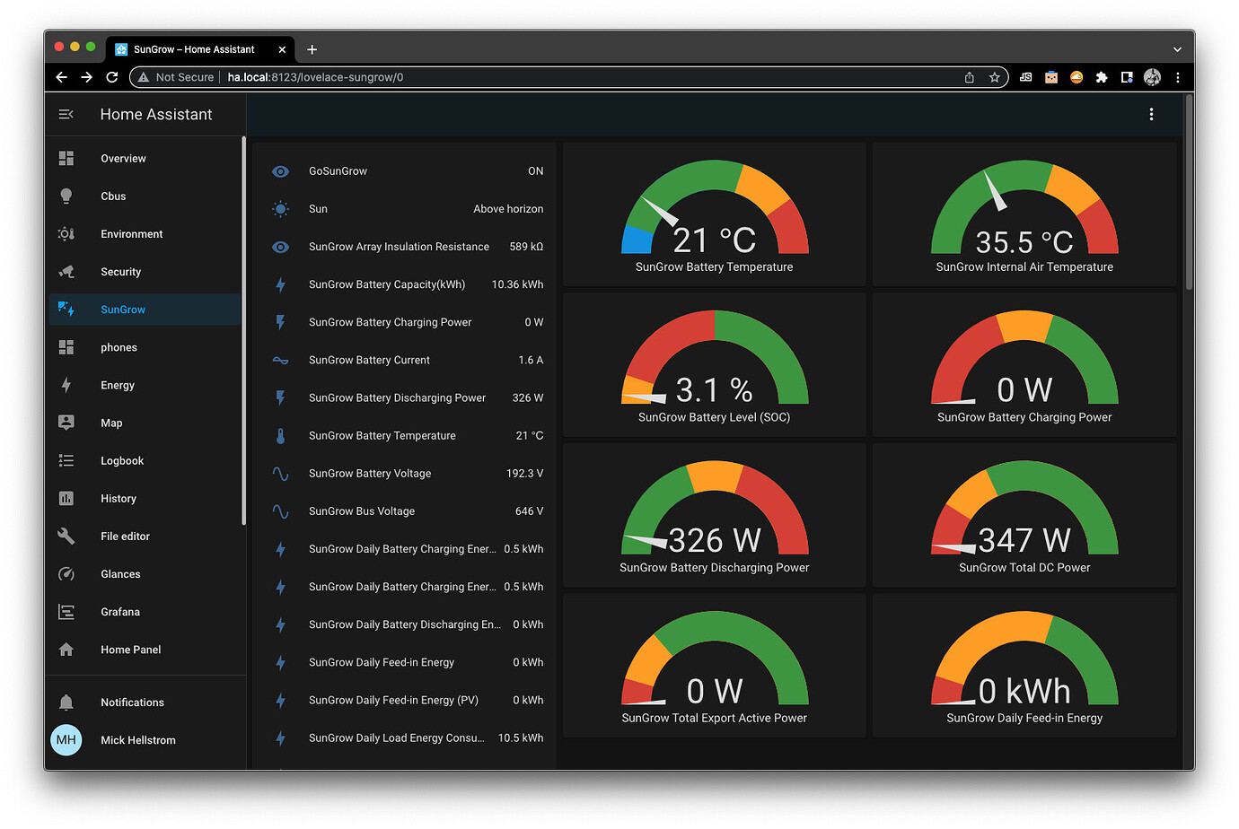Open the Total Export Active Power gauge

pyautogui.click(x=715, y=666)
